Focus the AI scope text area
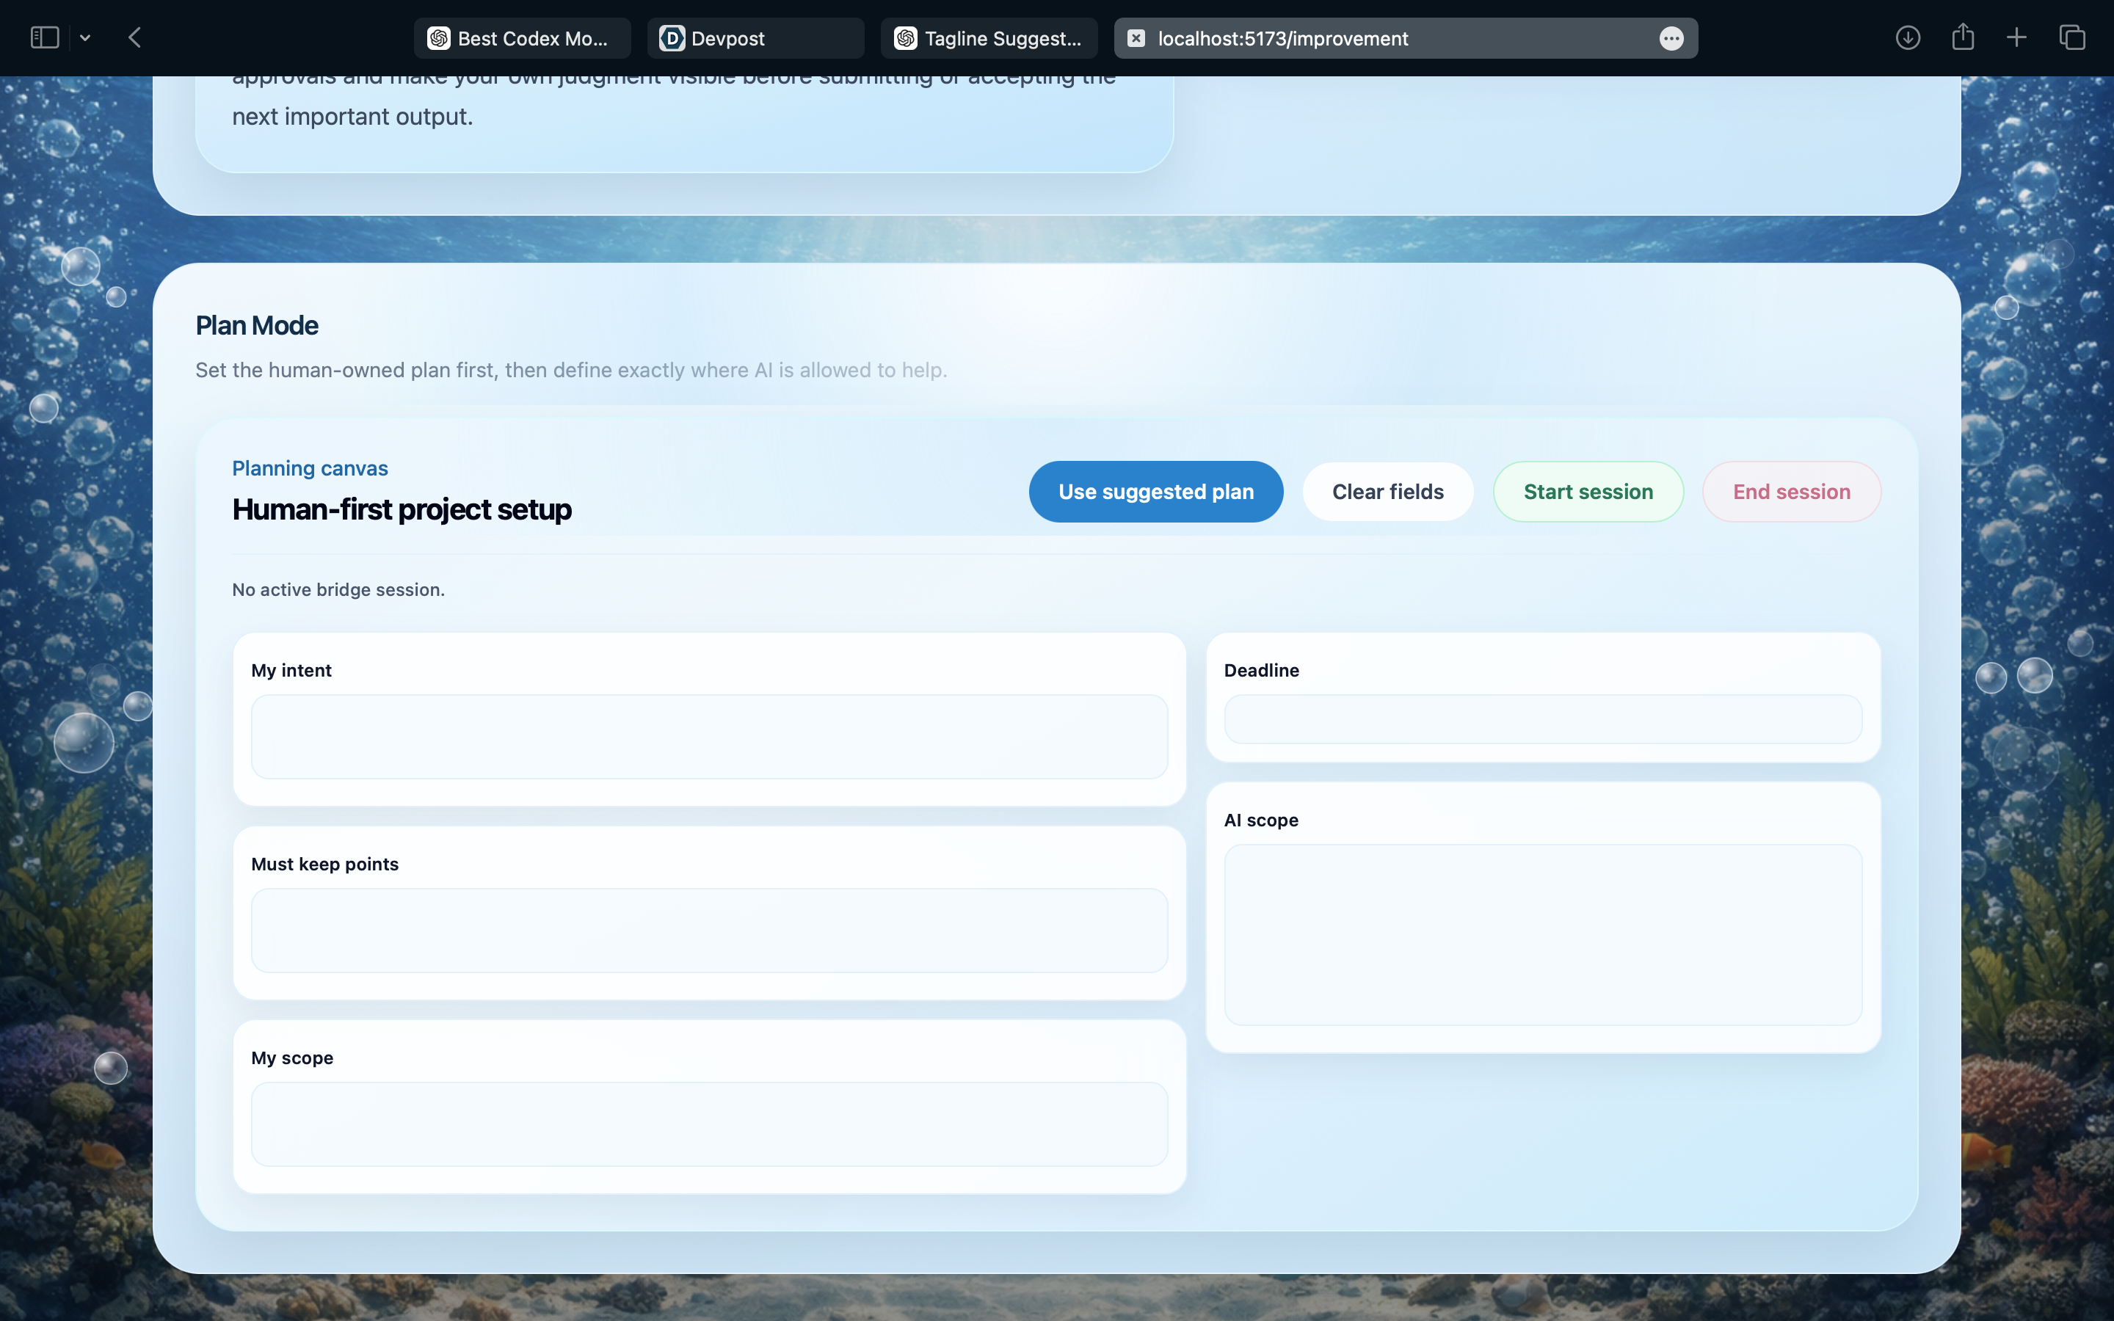Screen dimensions: 2114x1321 (1541, 934)
